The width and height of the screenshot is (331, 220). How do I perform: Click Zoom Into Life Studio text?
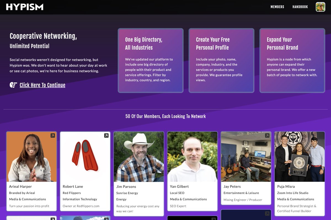point(293,193)
